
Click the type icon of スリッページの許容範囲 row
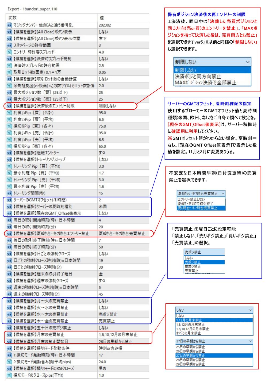point(9,45)
